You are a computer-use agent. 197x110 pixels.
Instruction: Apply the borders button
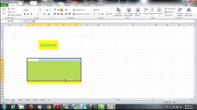[x=38, y=14]
